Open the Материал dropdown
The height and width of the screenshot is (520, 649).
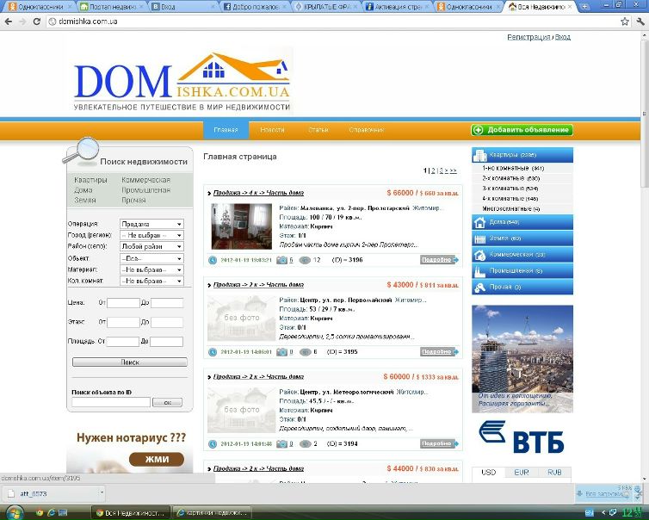(151, 269)
